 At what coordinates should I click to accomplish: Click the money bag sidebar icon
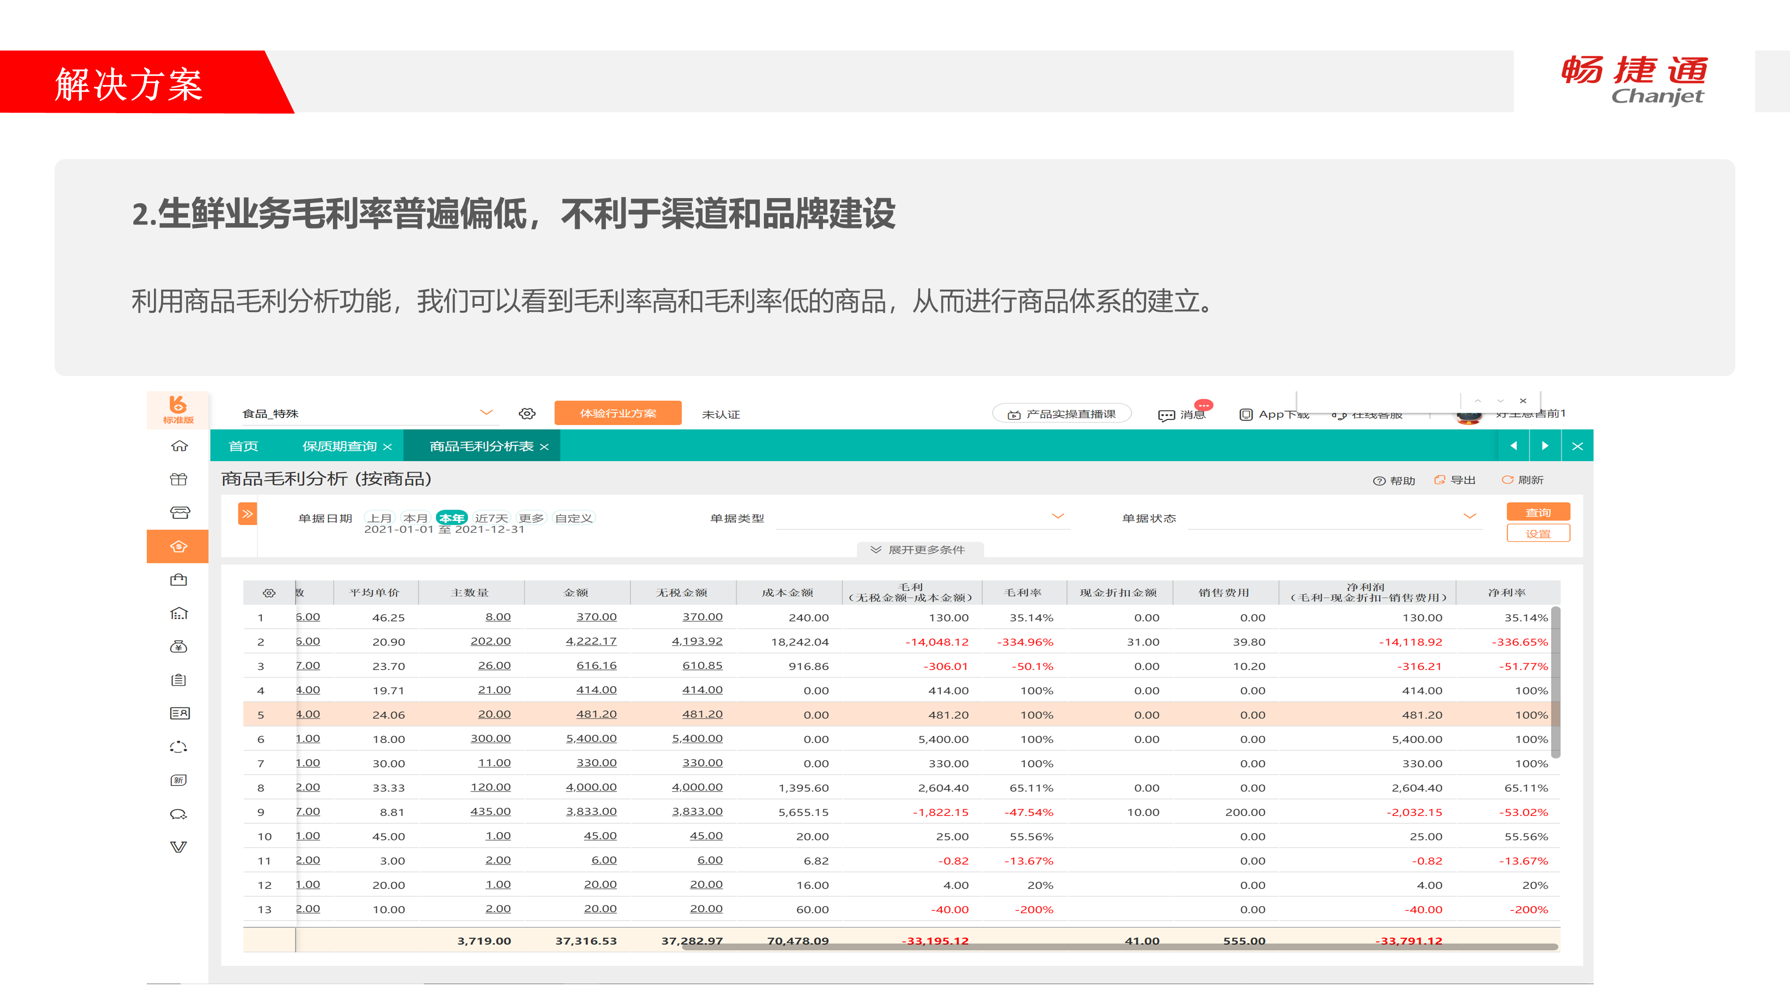click(x=179, y=647)
